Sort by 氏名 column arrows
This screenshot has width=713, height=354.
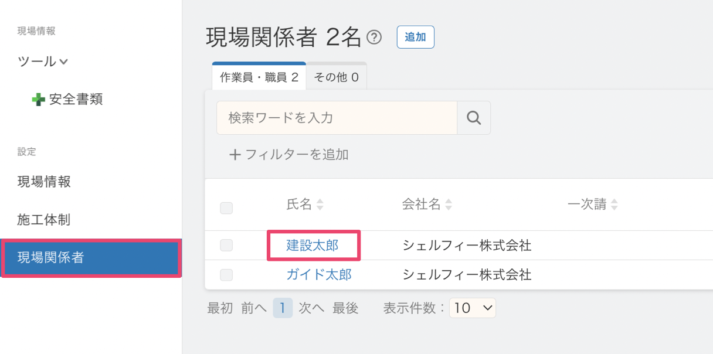tap(320, 205)
